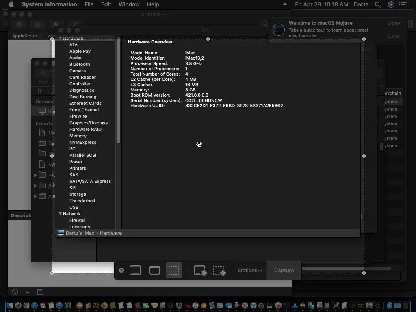Click the eject icon in menu bar
This screenshot has width=416, height=312.
coord(285,4)
